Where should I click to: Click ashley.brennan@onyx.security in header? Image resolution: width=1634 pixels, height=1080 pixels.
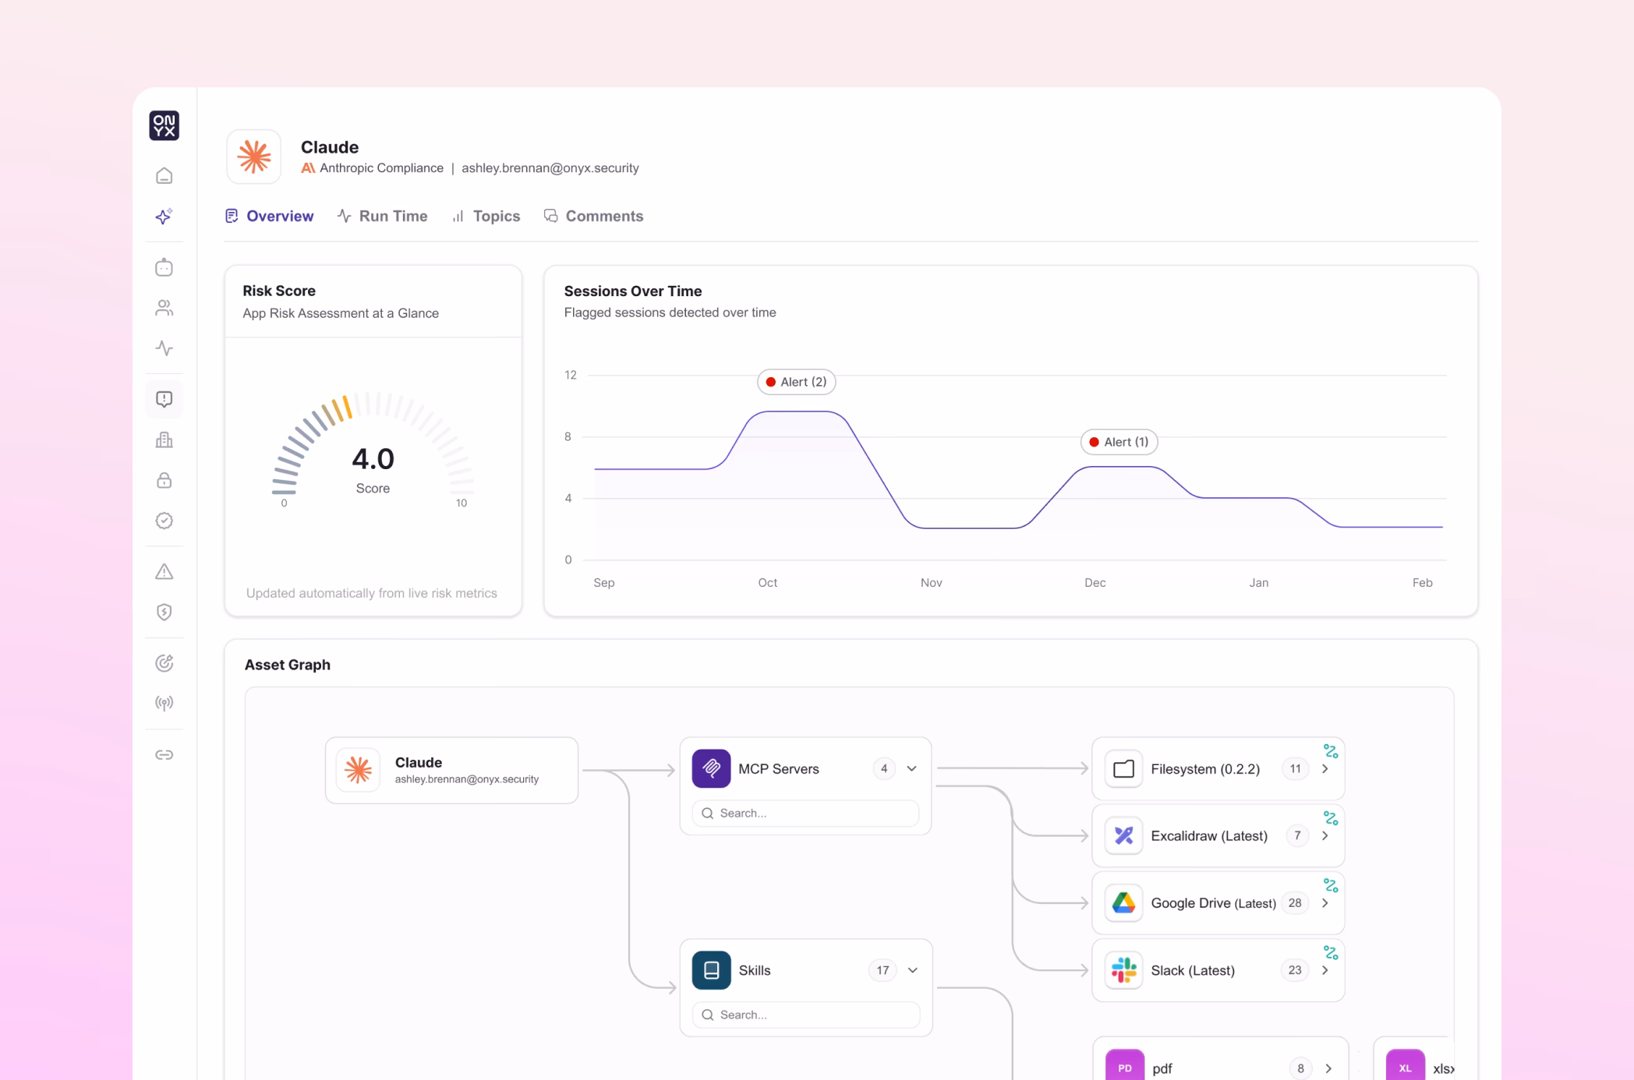[550, 168]
